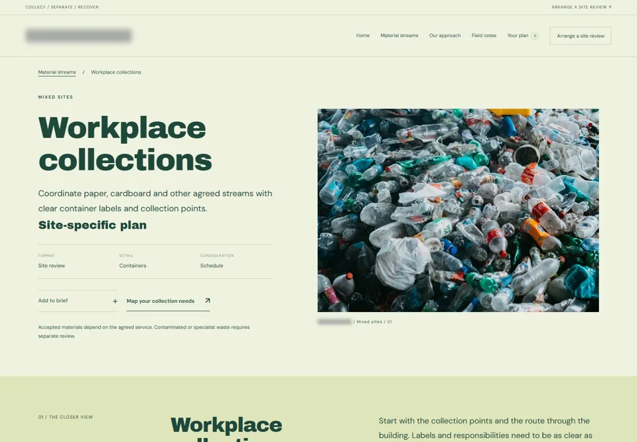
Task: Click the MIXED SITES label
Action: click(x=56, y=97)
